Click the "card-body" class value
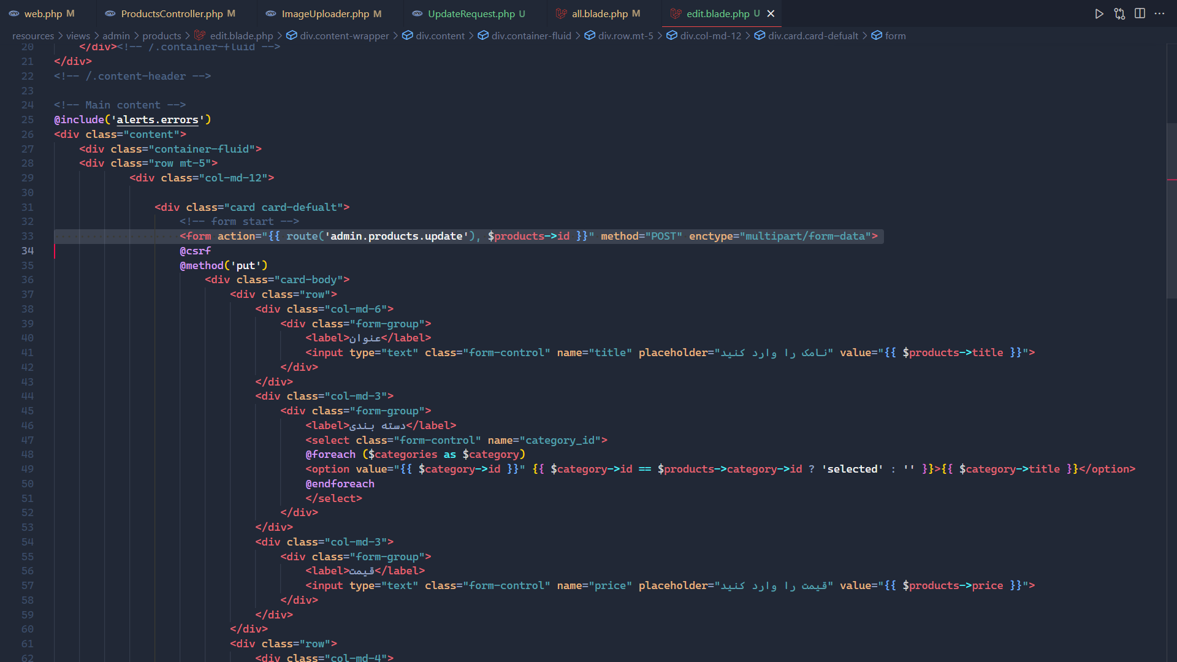 (308, 280)
